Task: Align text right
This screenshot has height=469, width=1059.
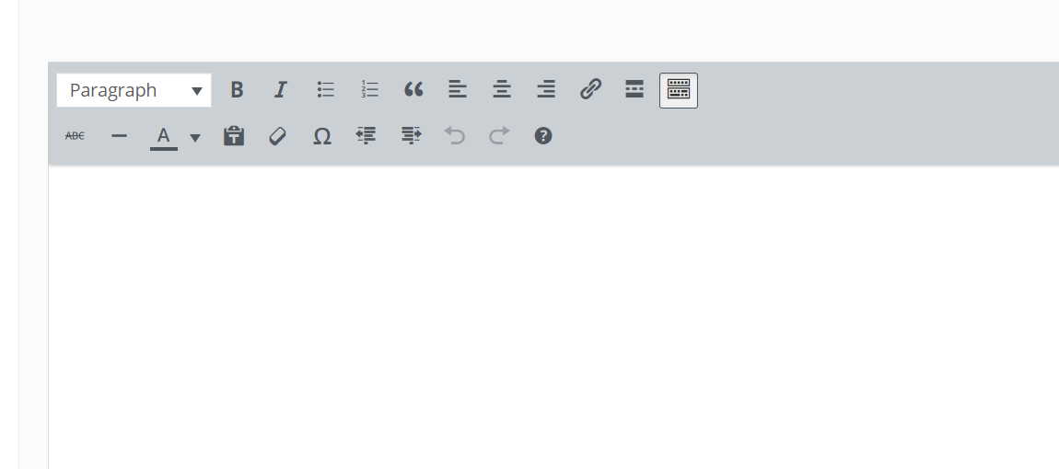Action: (x=546, y=90)
